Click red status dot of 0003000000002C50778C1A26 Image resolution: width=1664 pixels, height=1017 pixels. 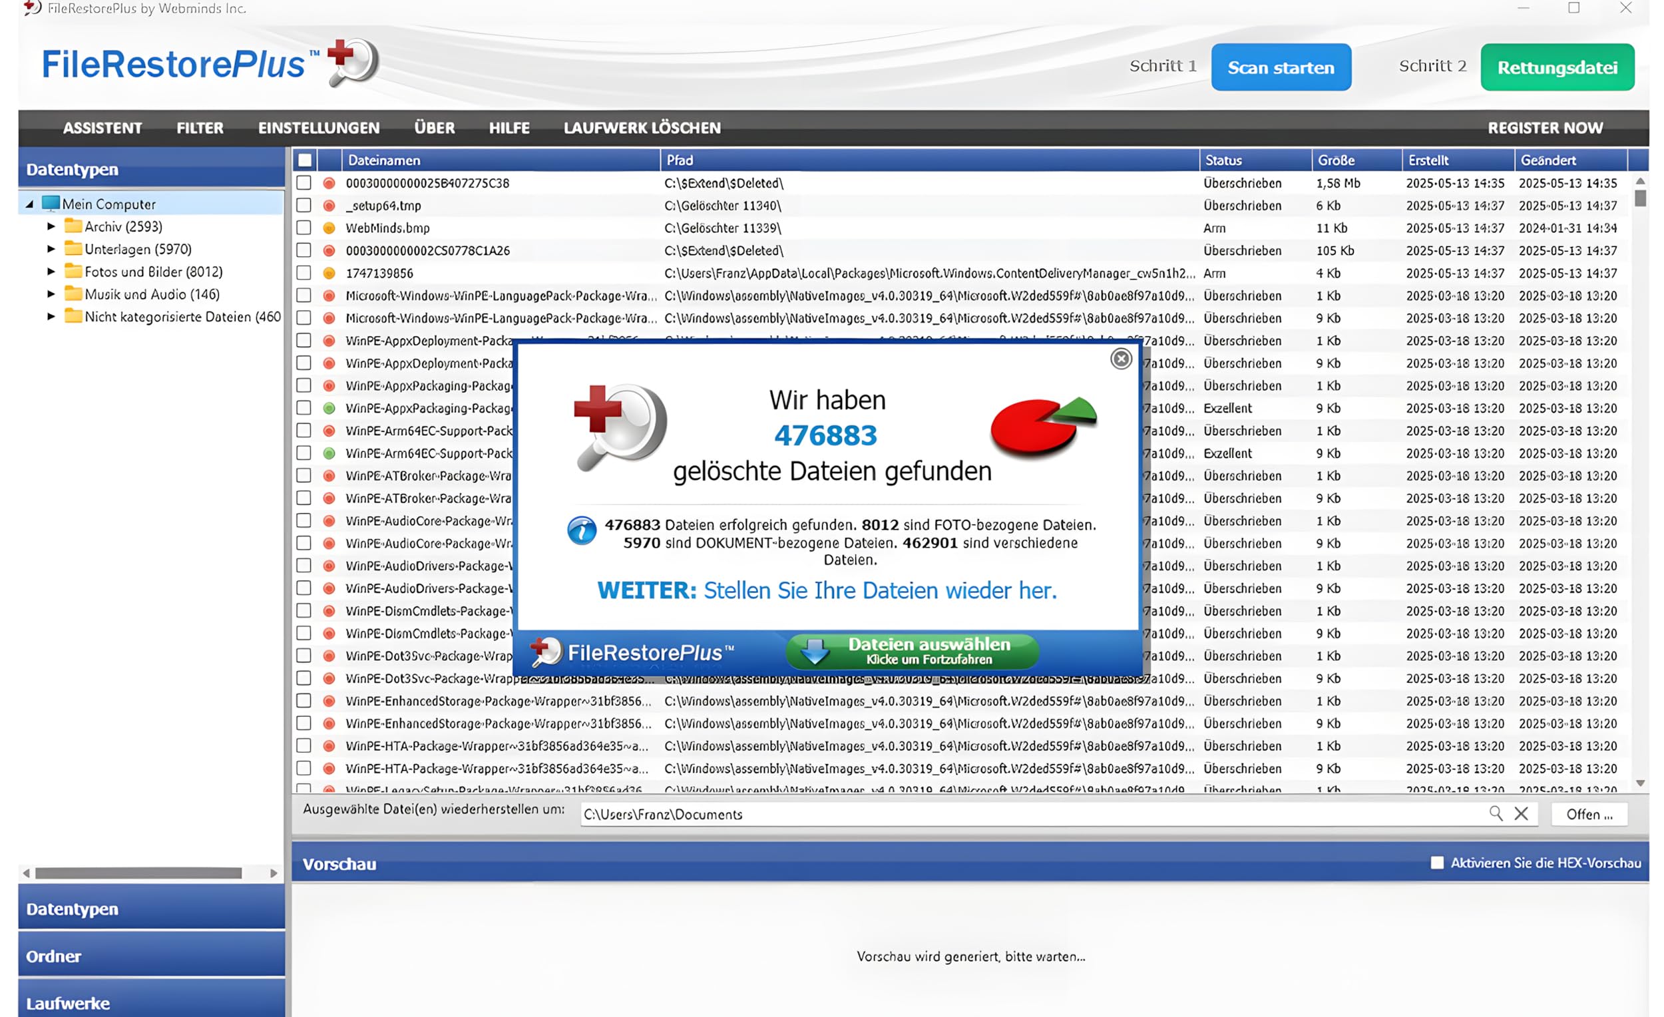pyautogui.click(x=329, y=250)
